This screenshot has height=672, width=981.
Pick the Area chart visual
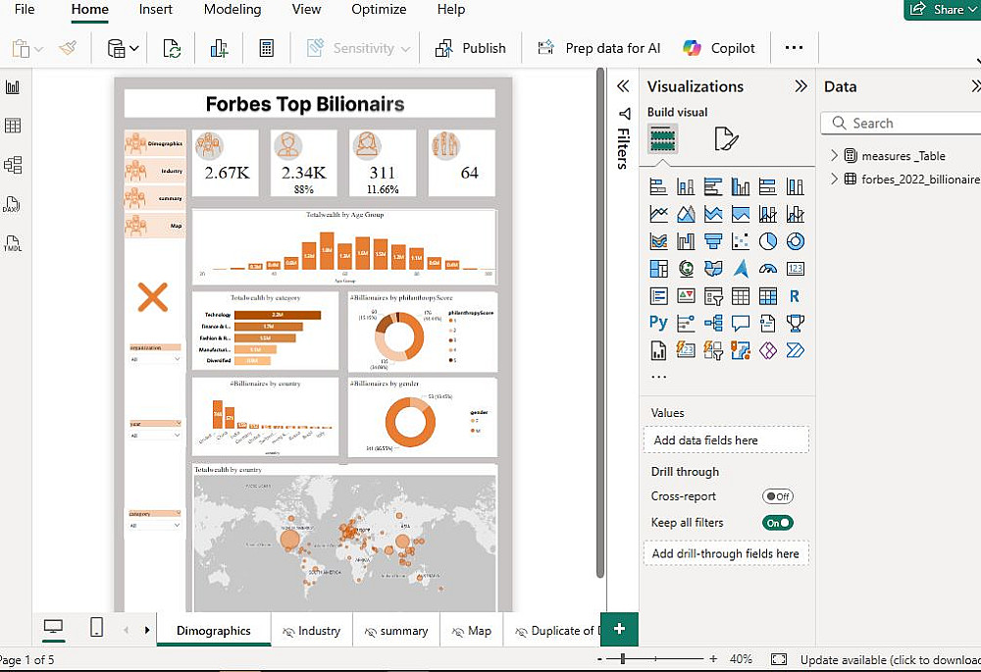click(x=686, y=214)
